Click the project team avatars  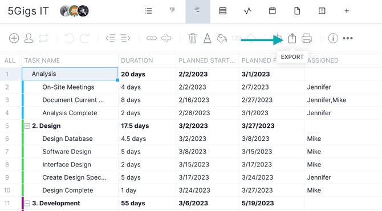click(x=74, y=11)
